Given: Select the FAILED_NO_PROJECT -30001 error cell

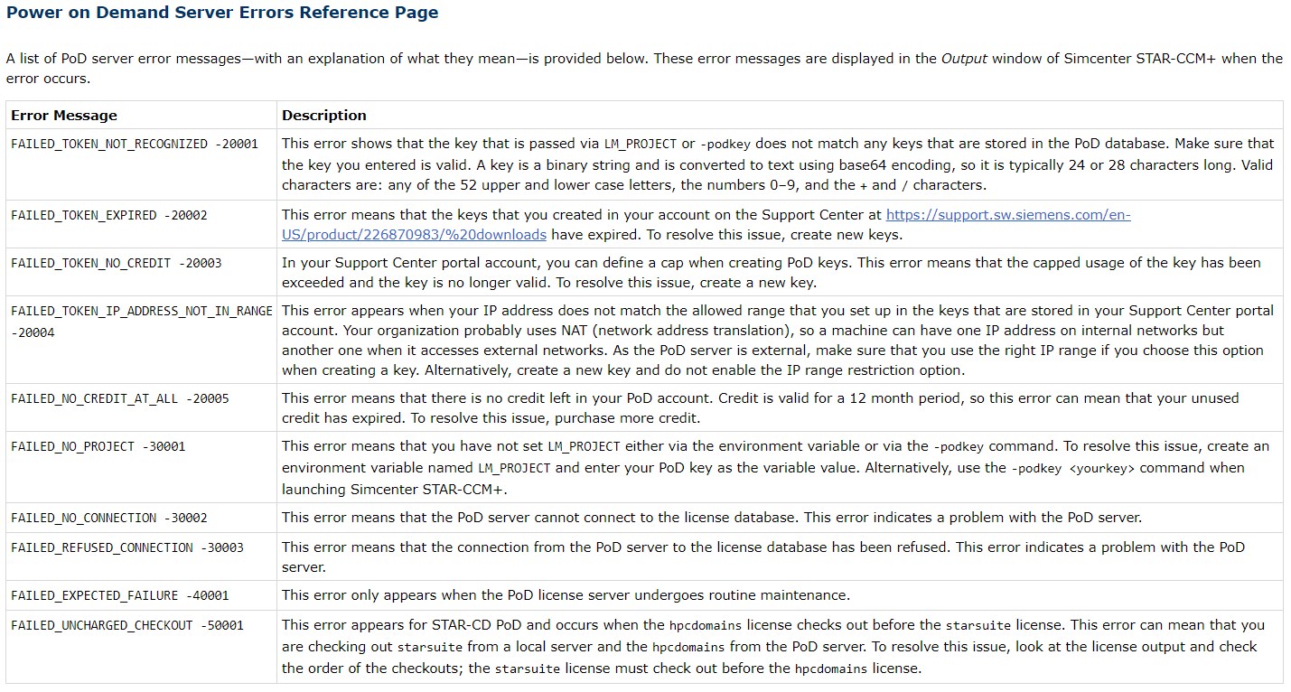Looking at the screenshot, I should tap(98, 446).
